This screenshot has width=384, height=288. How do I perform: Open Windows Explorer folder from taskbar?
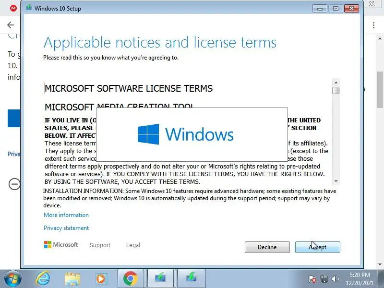(72, 279)
